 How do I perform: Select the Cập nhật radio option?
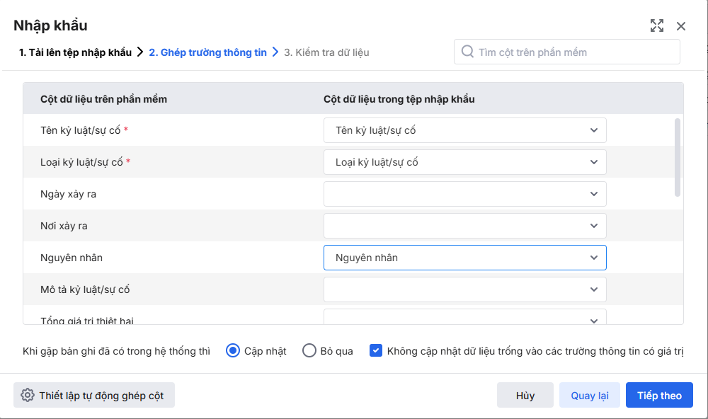click(x=233, y=350)
